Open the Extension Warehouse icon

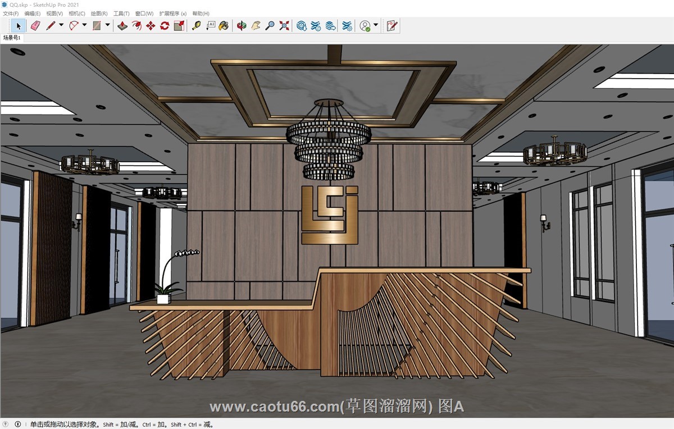316,25
